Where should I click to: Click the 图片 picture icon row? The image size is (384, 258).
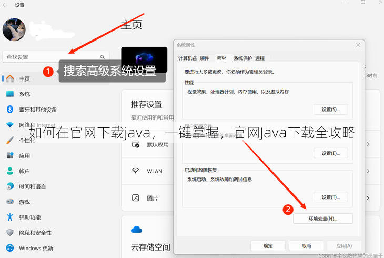pos(136,197)
